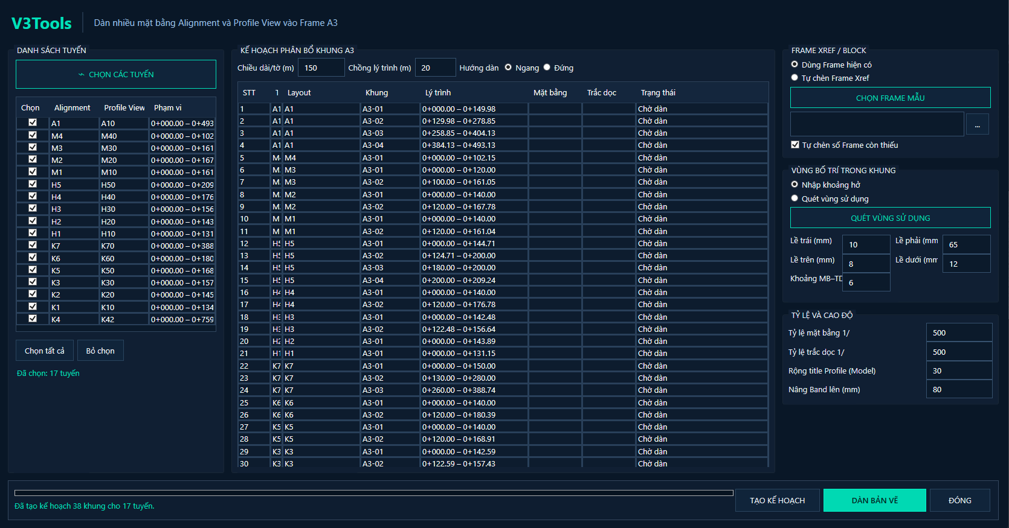
Task: Click the Lề trái (mm) field
Action: [866, 244]
